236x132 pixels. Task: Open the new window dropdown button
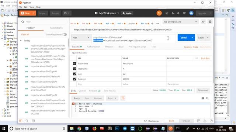click(x=66, y=13)
